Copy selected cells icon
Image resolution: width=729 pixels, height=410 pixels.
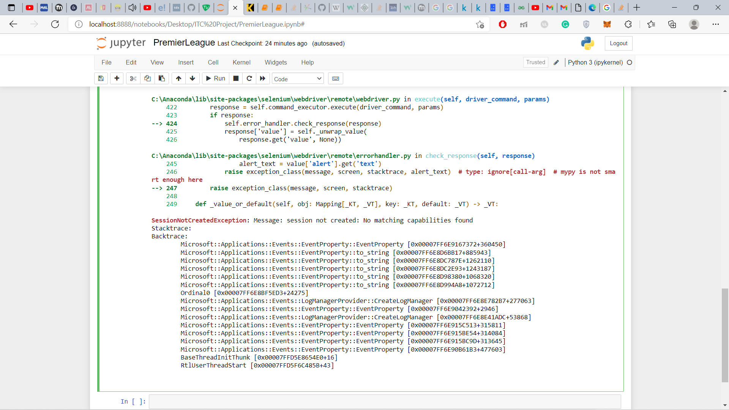pos(147,79)
